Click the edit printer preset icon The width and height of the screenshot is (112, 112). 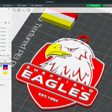click(x=9, y=14)
